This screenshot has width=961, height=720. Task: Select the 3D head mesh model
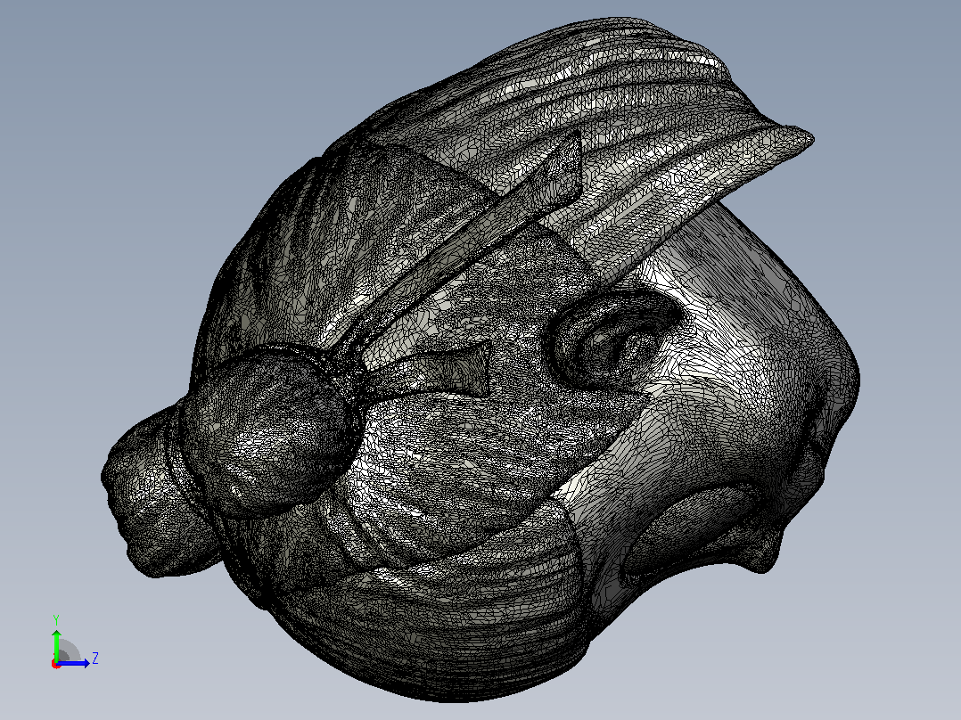click(480, 360)
